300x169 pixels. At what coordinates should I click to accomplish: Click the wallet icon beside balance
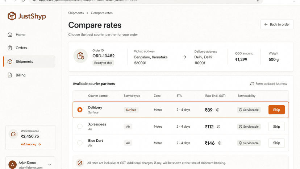pos(13,134)
